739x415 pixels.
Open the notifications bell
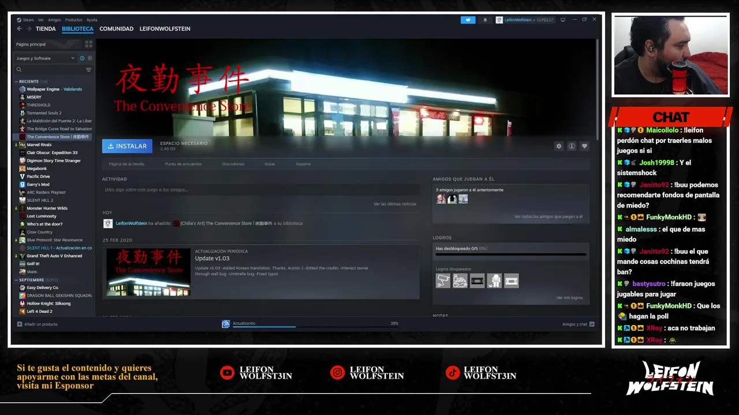coord(485,20)
